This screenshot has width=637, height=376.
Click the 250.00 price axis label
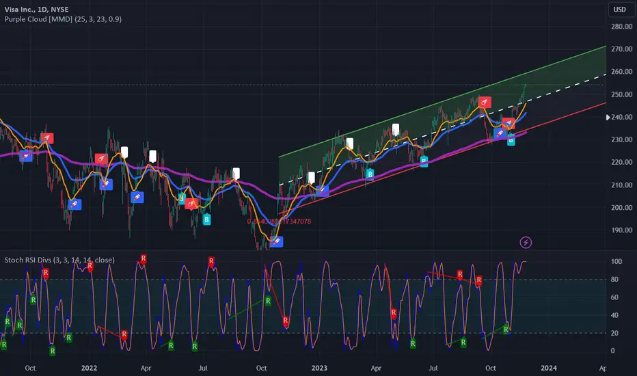(x=621, y=94)
